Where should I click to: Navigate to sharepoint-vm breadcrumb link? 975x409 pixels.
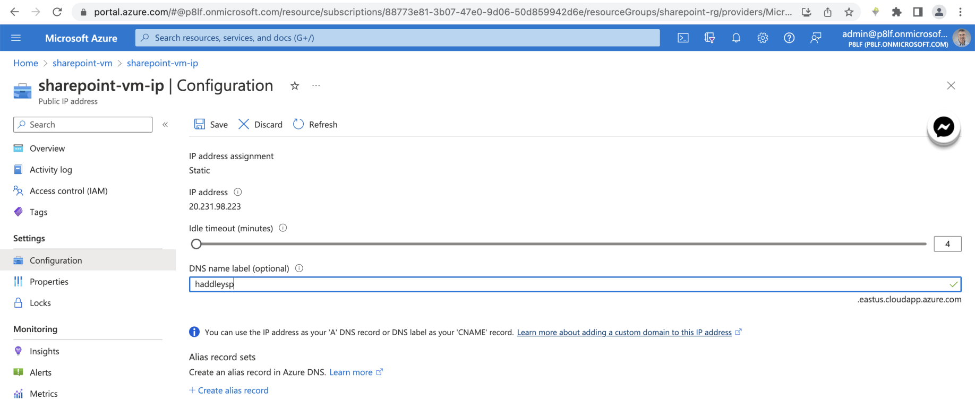click(82, 63)
